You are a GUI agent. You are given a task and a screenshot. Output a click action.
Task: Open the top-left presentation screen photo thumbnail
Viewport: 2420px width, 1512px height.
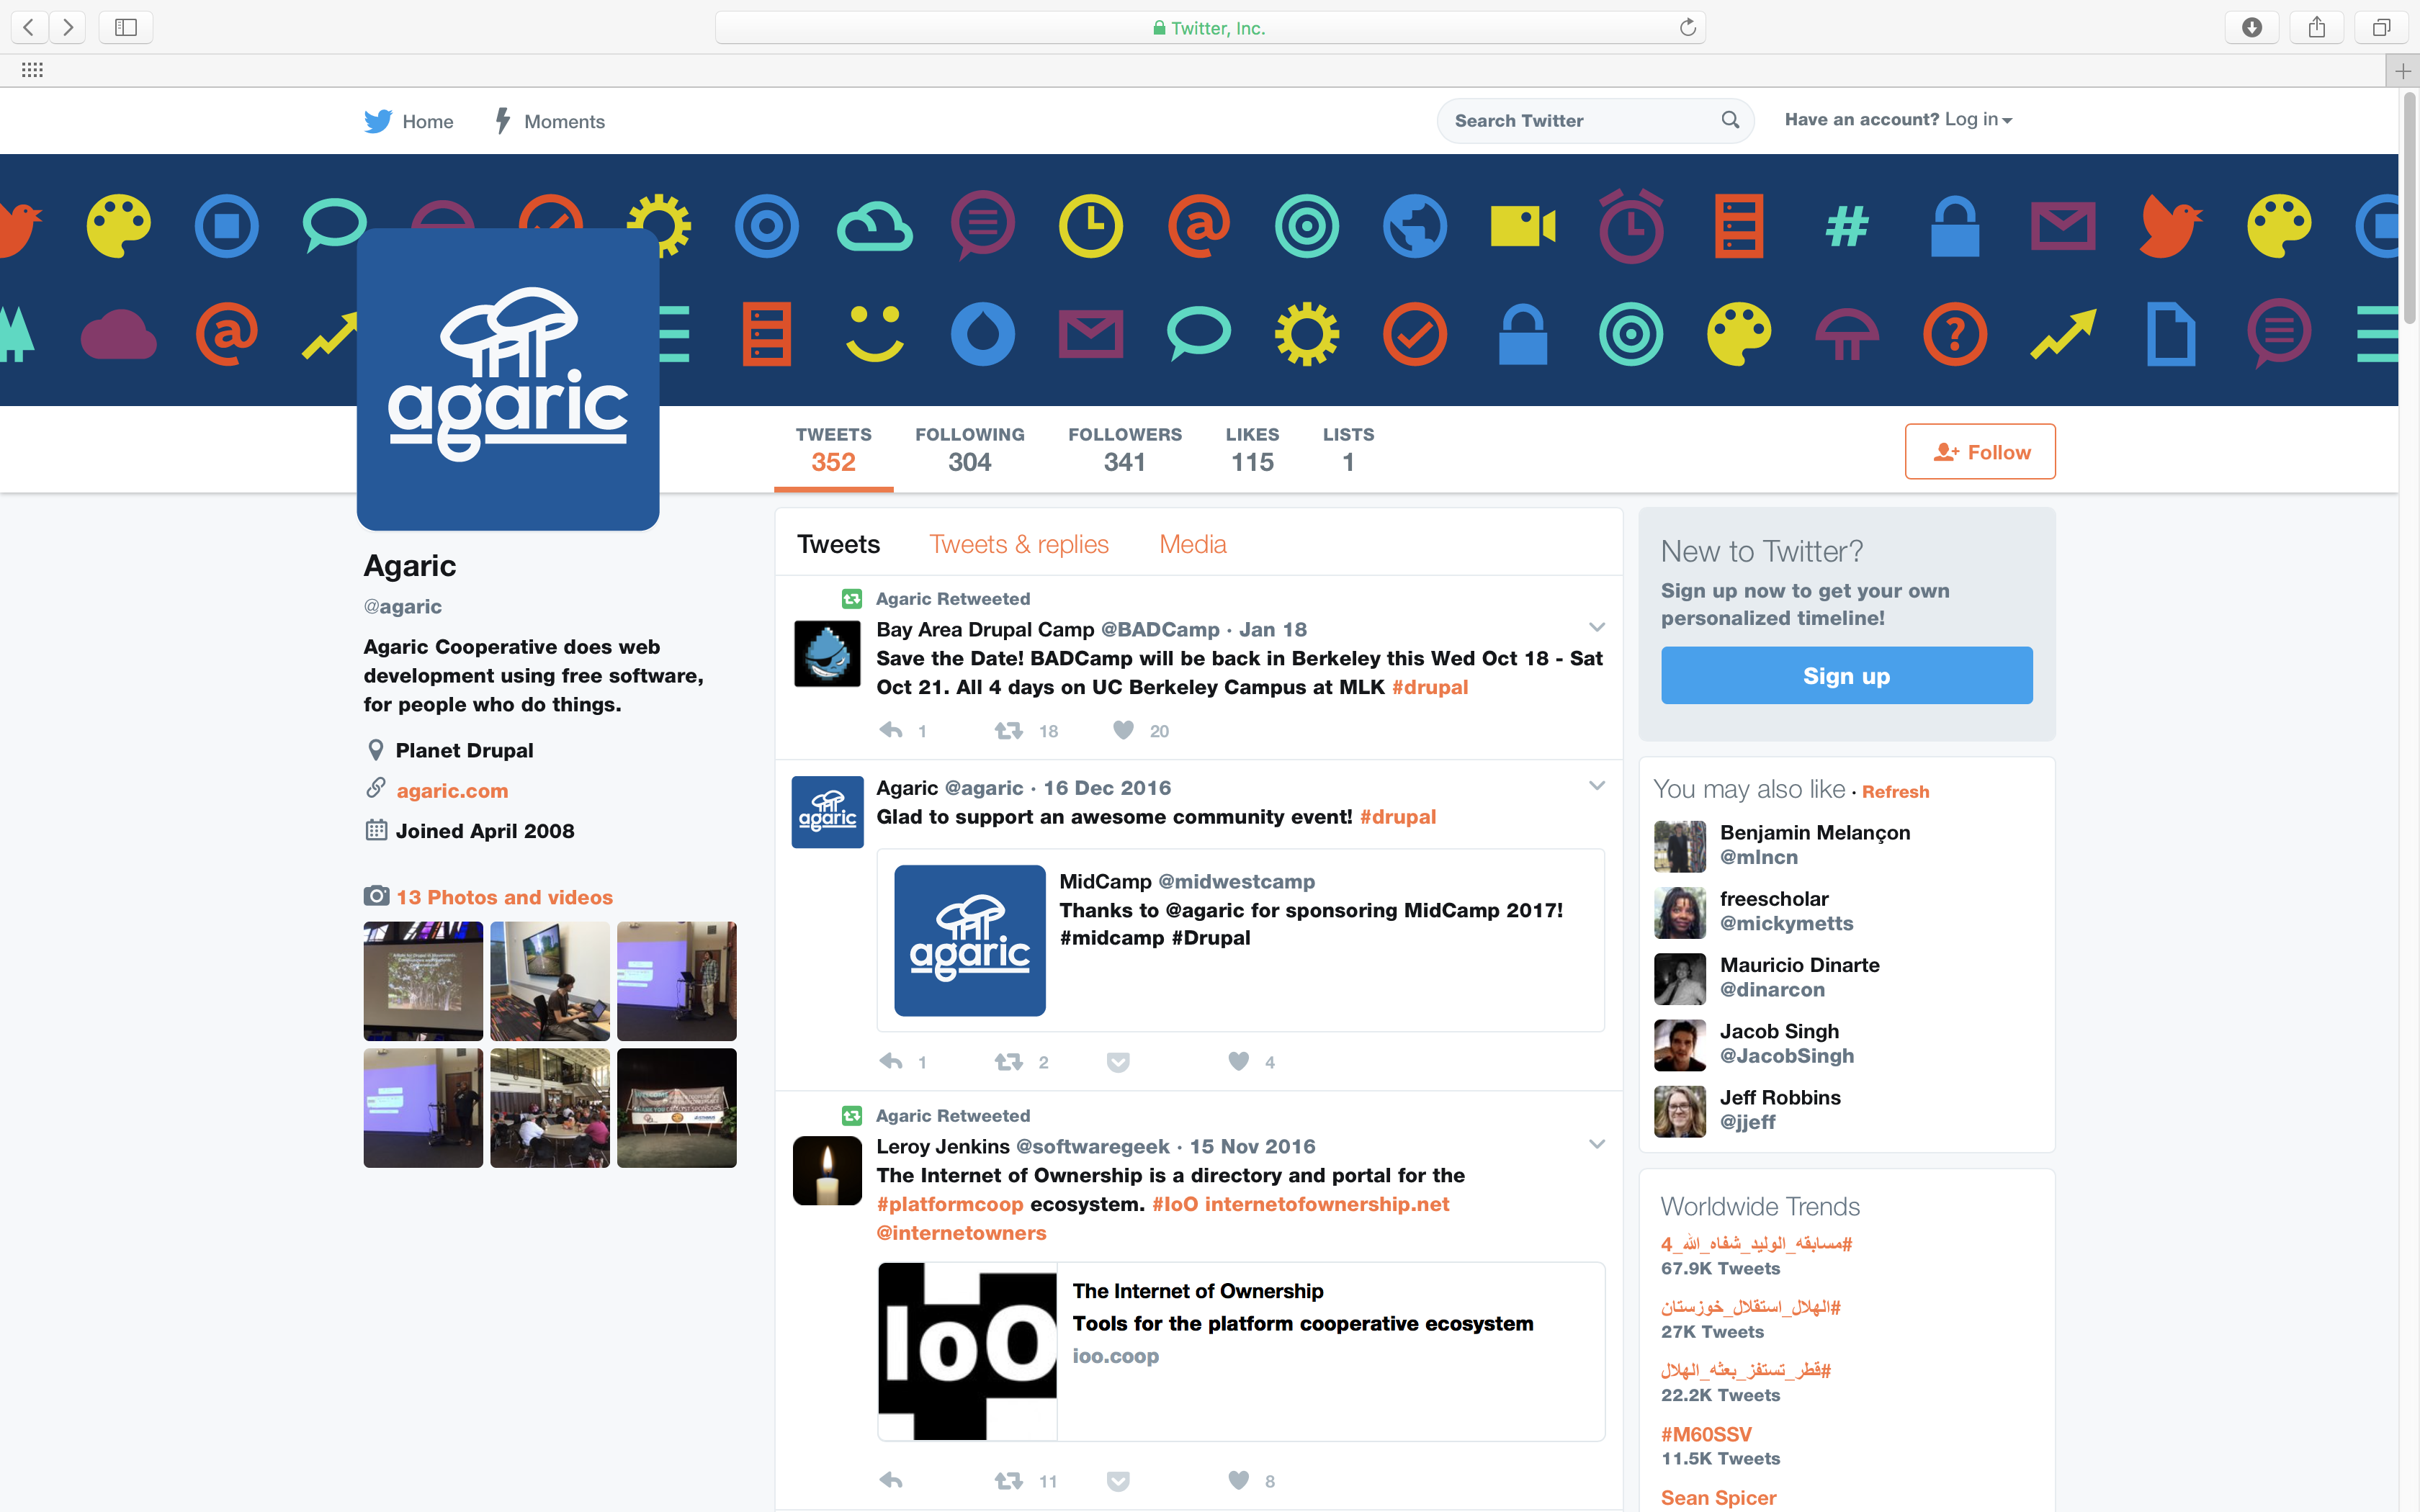[423, 981]
